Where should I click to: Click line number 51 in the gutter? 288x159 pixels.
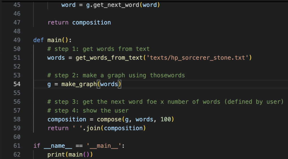coord(17,58)
